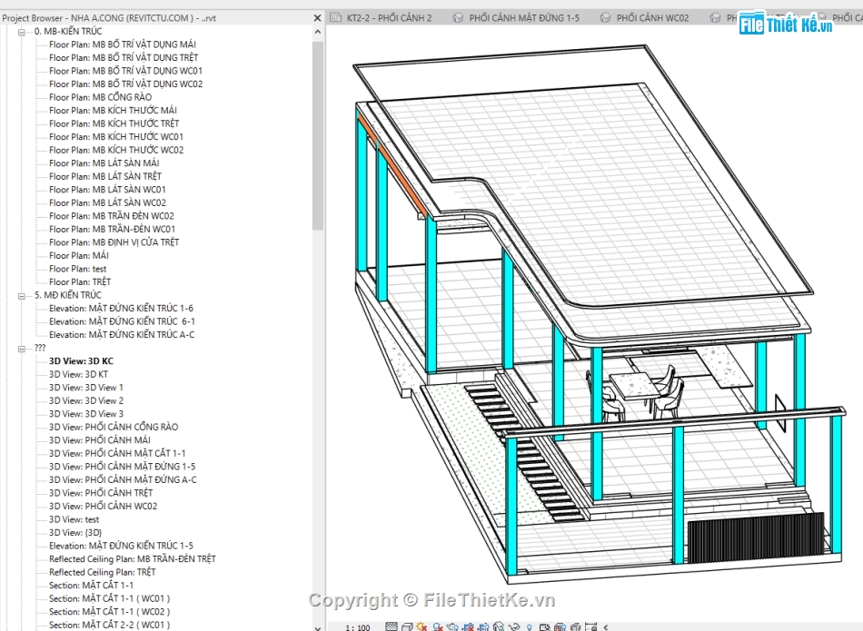Select Elevation: MẶT ĐỨNG KIẾN TRÚC 1-6
The width and height of the screenshot is (863, 631).
click(x=121, y=308)
